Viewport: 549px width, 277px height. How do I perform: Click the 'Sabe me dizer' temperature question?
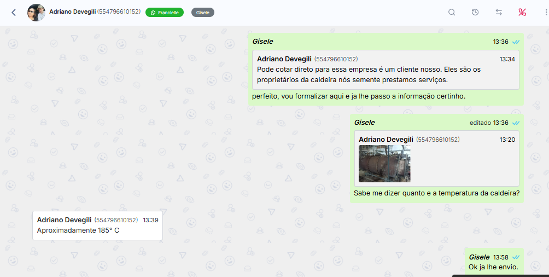(436, 193)
